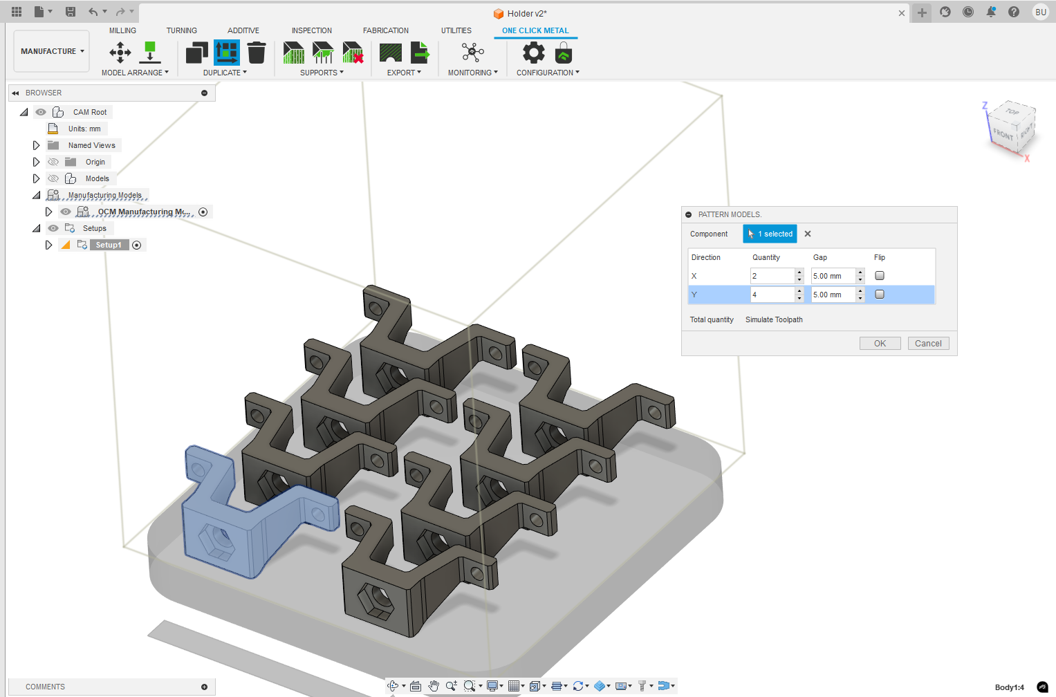Click the Delete supports icon
Viewport: 1056px width, 697px height.
click(353, 53)
